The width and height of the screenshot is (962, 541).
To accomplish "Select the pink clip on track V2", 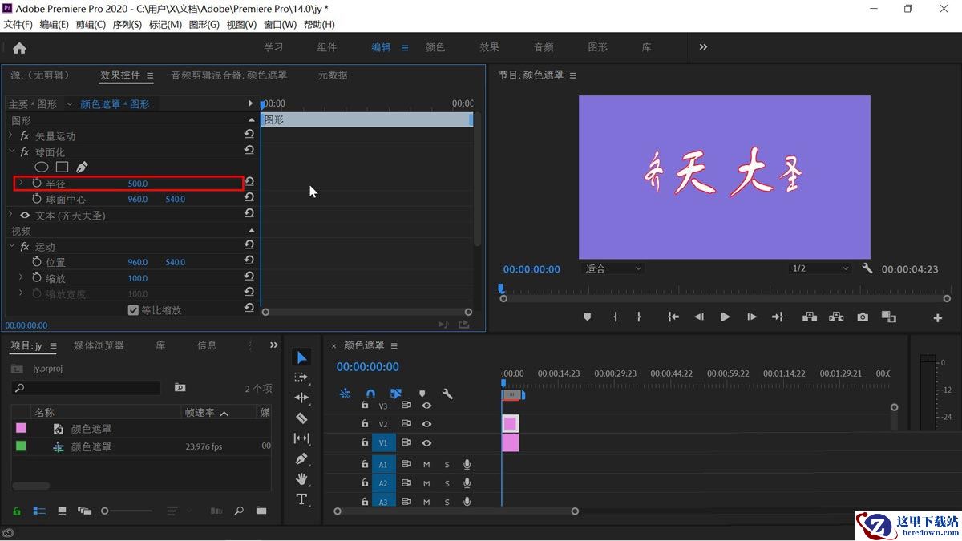I will 510,423.
